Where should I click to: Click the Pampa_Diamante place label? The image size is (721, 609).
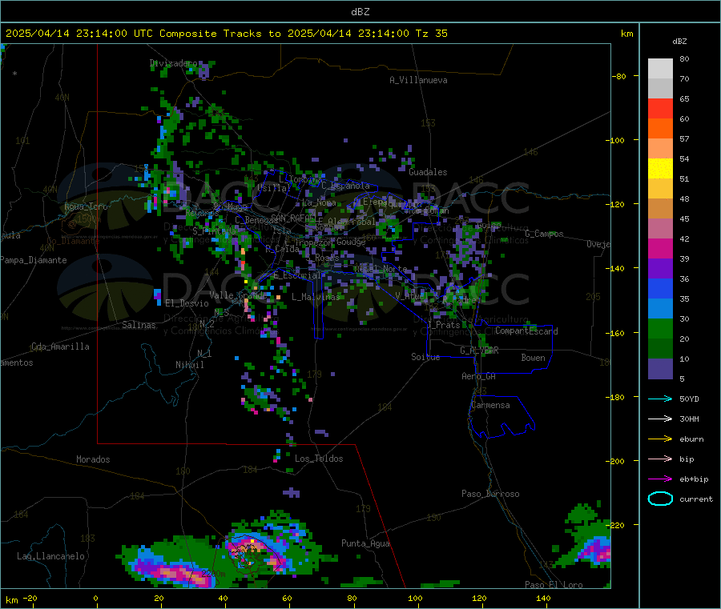coord(33,260)
